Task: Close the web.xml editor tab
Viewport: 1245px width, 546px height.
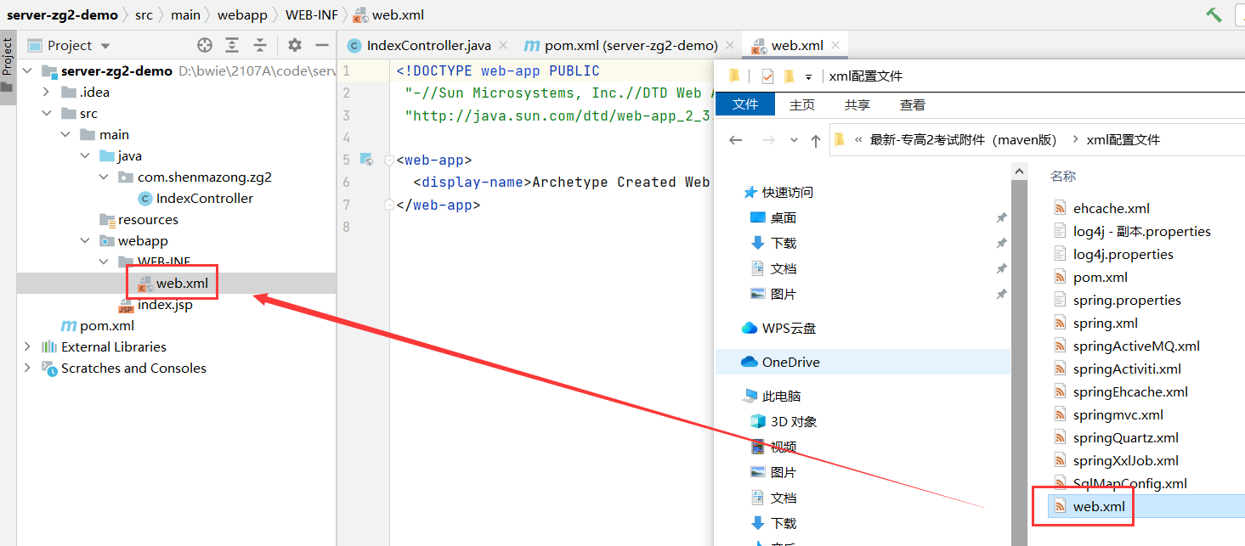Action: point(836,46)
